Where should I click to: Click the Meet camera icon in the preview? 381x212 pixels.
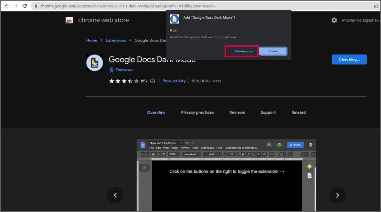pos(280,145)
